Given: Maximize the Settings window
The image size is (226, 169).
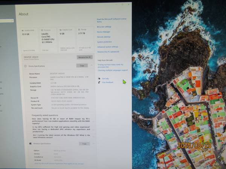Looking at the screenshot, I should 122,5.
